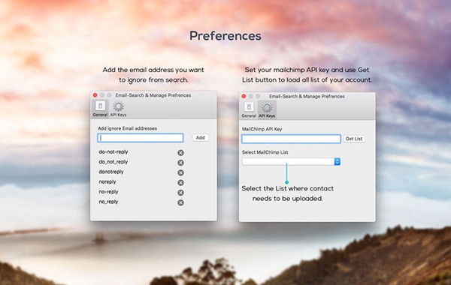451x285 pixels.
Task: Close the right Preferences window
Action: click(x=244, y=96)
